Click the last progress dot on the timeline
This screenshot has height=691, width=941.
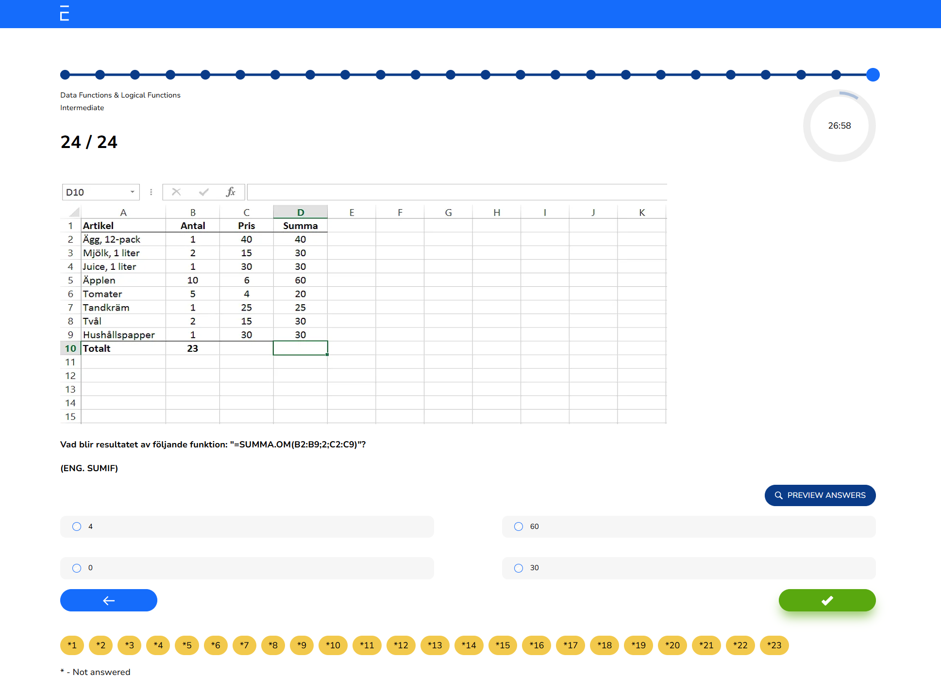[x=874, y=75]
